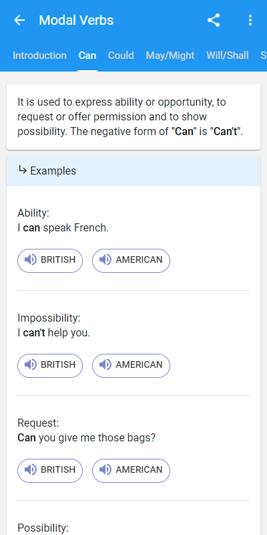Click the Modal Verbs title

(76, 21)
